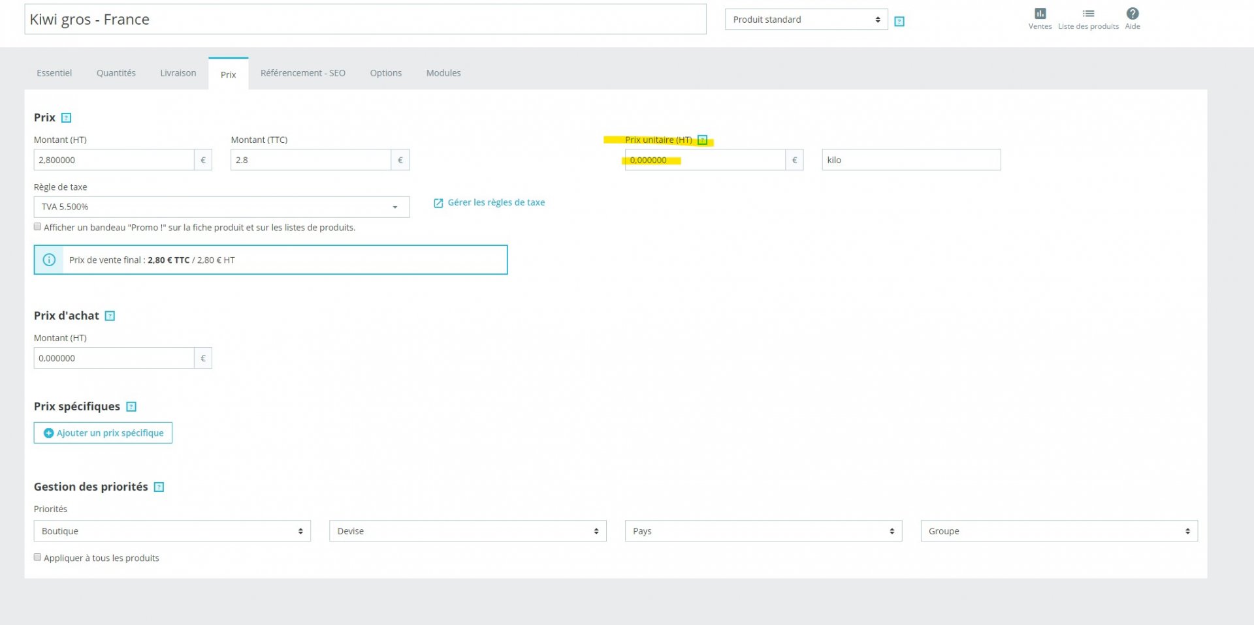
Task: Follow the Gérer les règles de taxe link
Action: 489,203
